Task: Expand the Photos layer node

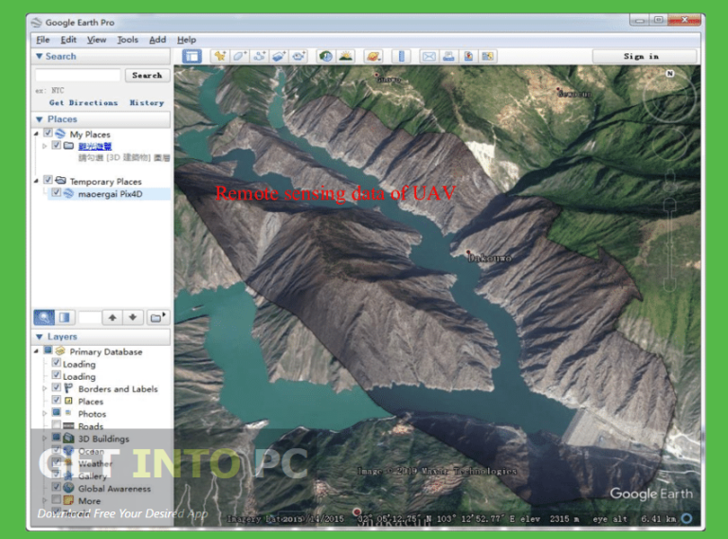Action: [x=45, y=413]
